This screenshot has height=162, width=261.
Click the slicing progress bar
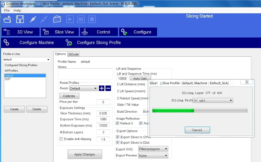[x=200, y=110]
